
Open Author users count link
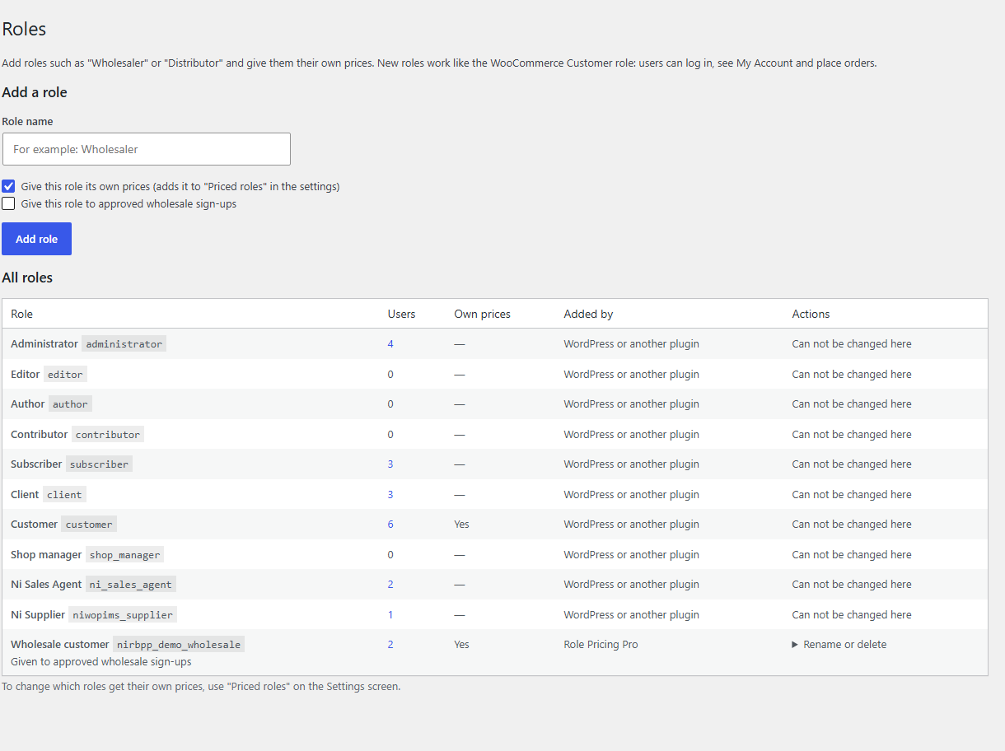[x=390, y=404]
